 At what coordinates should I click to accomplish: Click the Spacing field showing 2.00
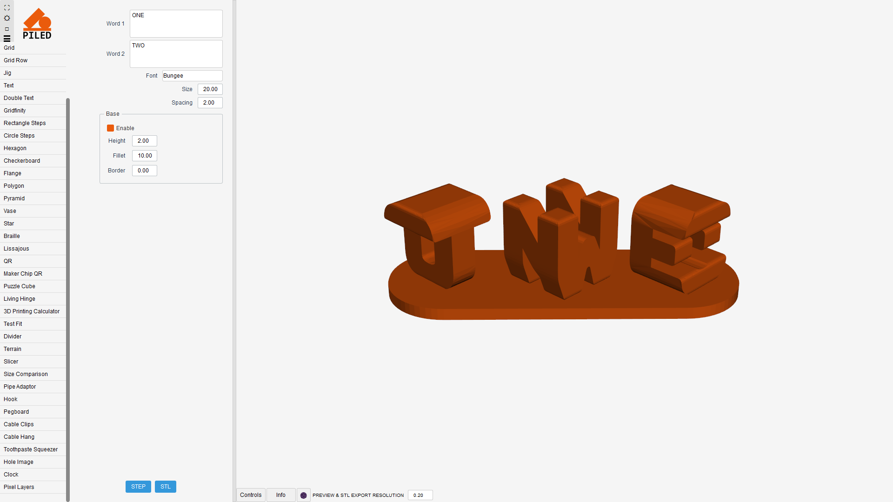(x=210, y=103)
